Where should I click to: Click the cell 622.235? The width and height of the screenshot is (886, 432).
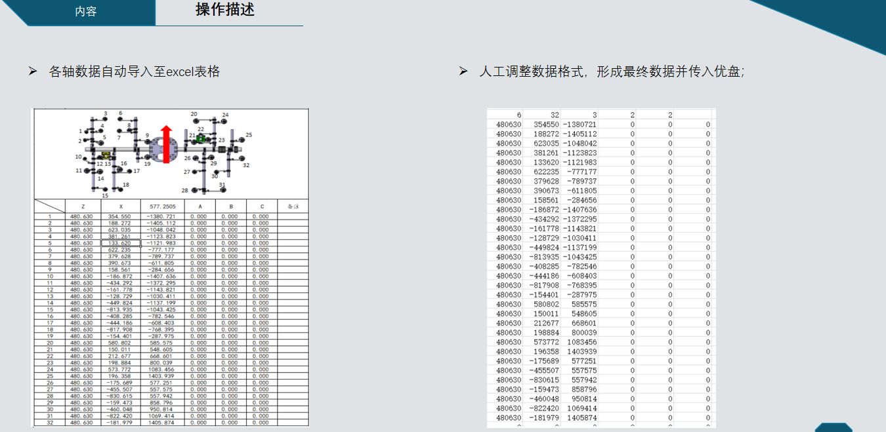[121, 250]
